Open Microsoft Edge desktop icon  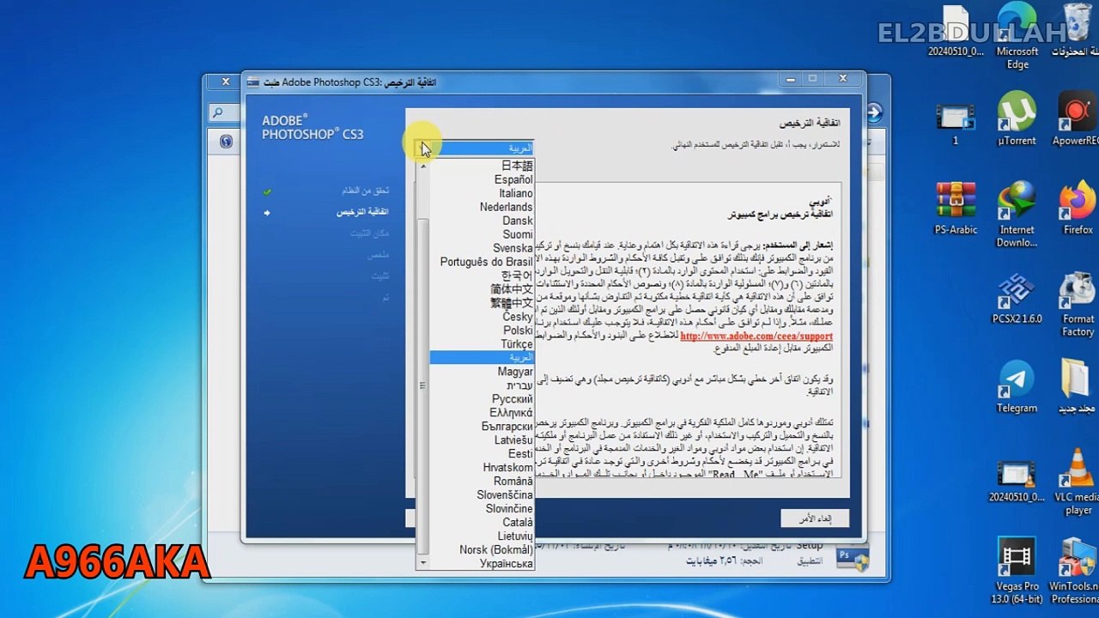coord(1017,36)
